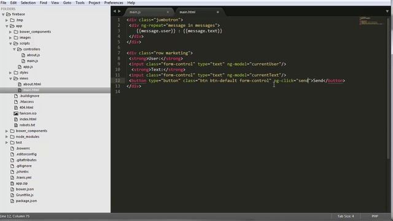Open about.js in controllers

(x=33, y=55)
